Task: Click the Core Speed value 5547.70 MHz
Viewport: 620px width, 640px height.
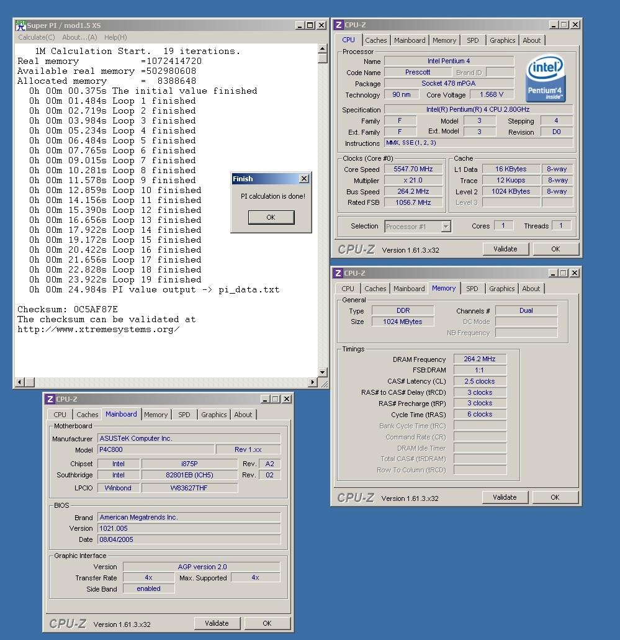Action: coord(413,169)
